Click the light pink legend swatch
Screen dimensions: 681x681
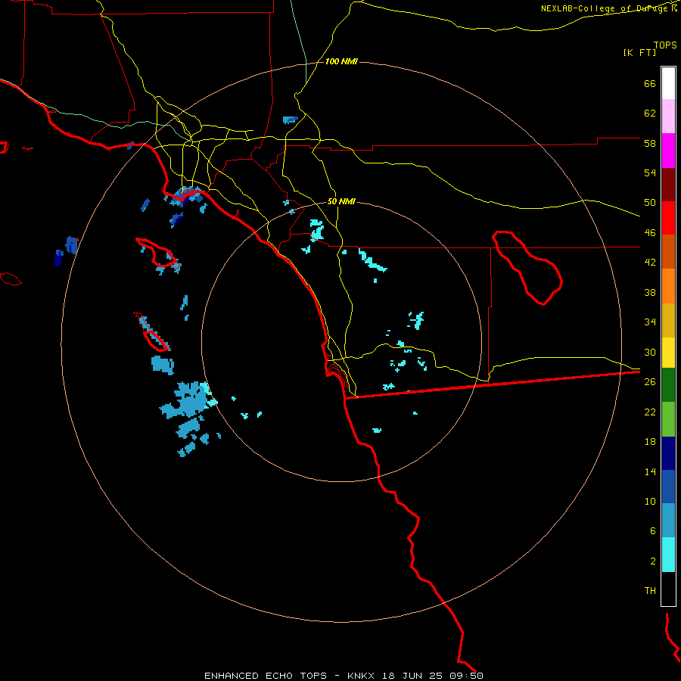click(668, 116)
